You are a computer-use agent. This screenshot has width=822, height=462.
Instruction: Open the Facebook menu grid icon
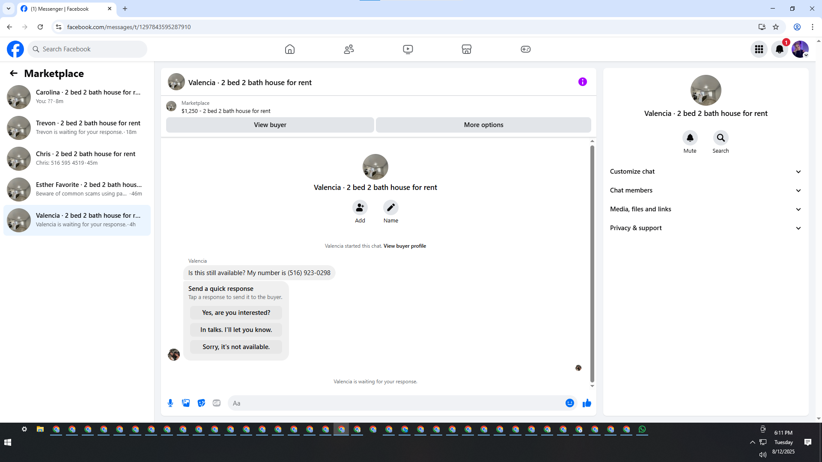[759, 49]
